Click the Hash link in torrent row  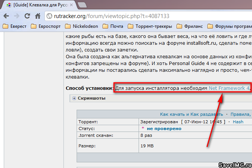[x=238, y=122]
